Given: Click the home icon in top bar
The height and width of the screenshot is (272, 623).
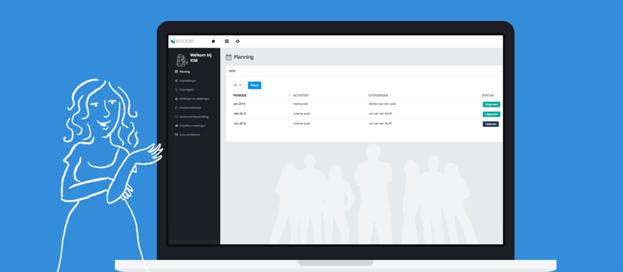Looking at the screenshot, I should click(213, 41).
